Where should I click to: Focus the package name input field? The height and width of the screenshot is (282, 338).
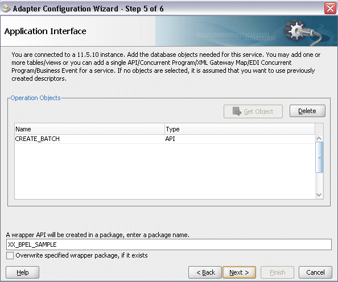tap(169, 244)
